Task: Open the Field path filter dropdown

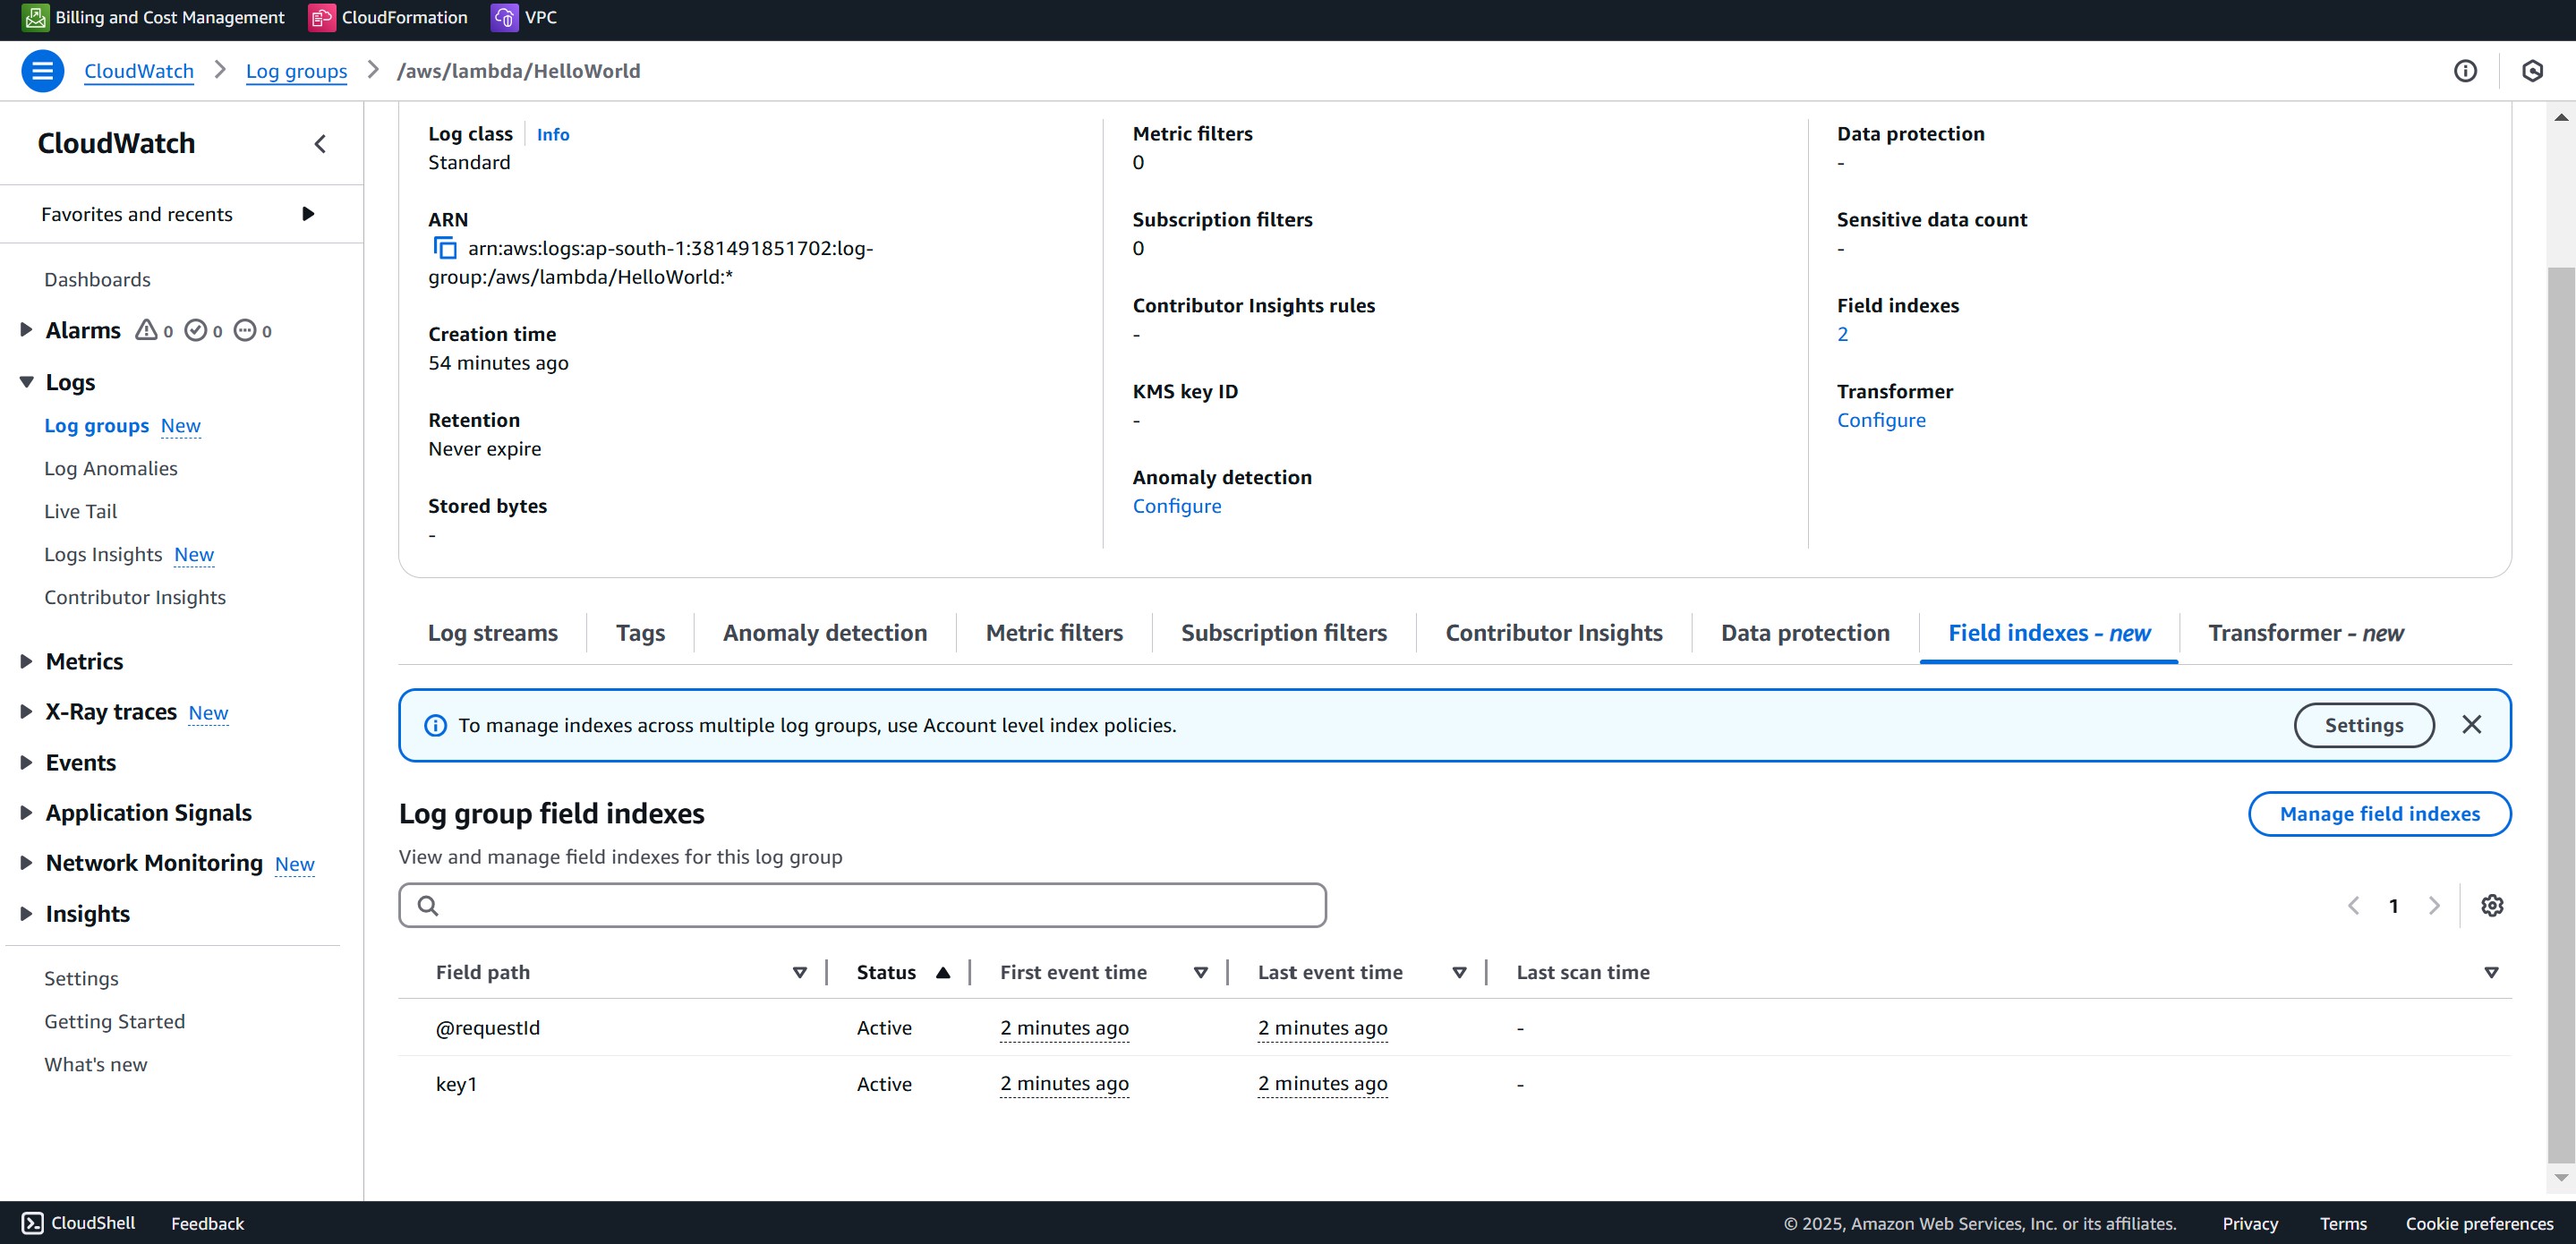Action: pos(799,971)
